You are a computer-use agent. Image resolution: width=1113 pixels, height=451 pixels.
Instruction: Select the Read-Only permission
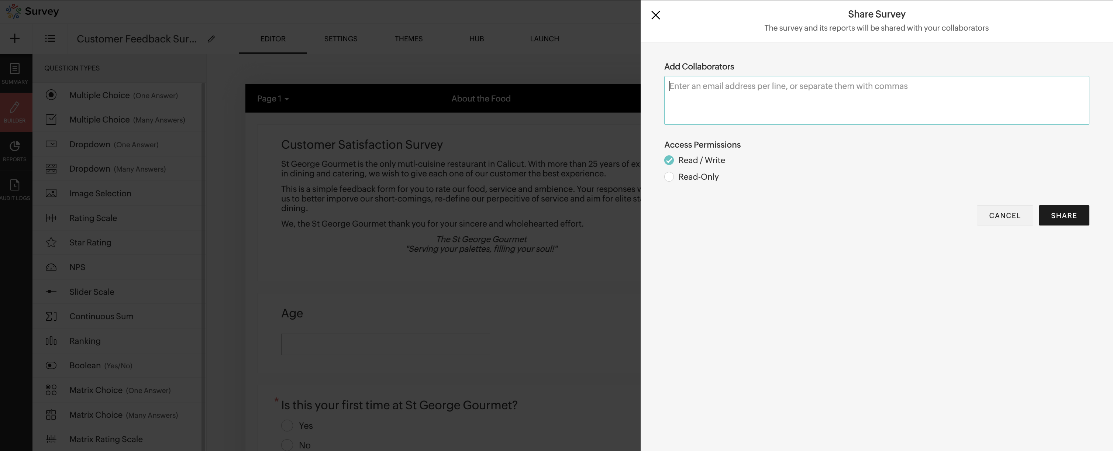669,177
